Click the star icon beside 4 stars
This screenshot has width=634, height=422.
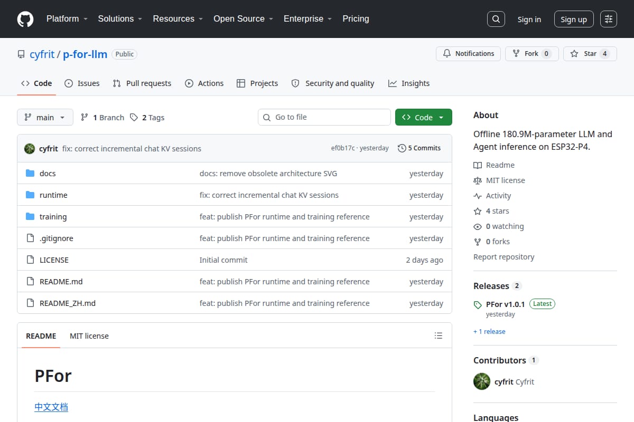click(478, 211)
